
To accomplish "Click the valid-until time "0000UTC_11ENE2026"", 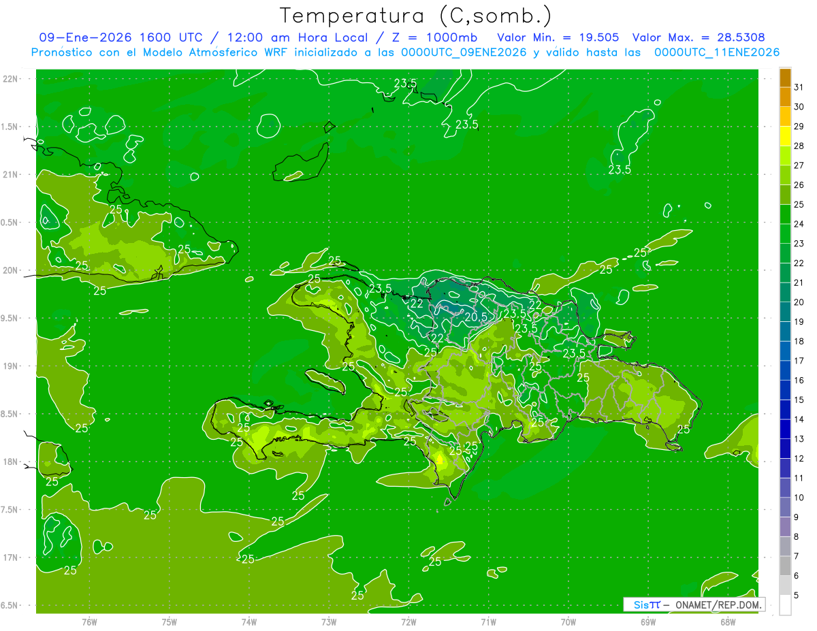I will (717, 52).
